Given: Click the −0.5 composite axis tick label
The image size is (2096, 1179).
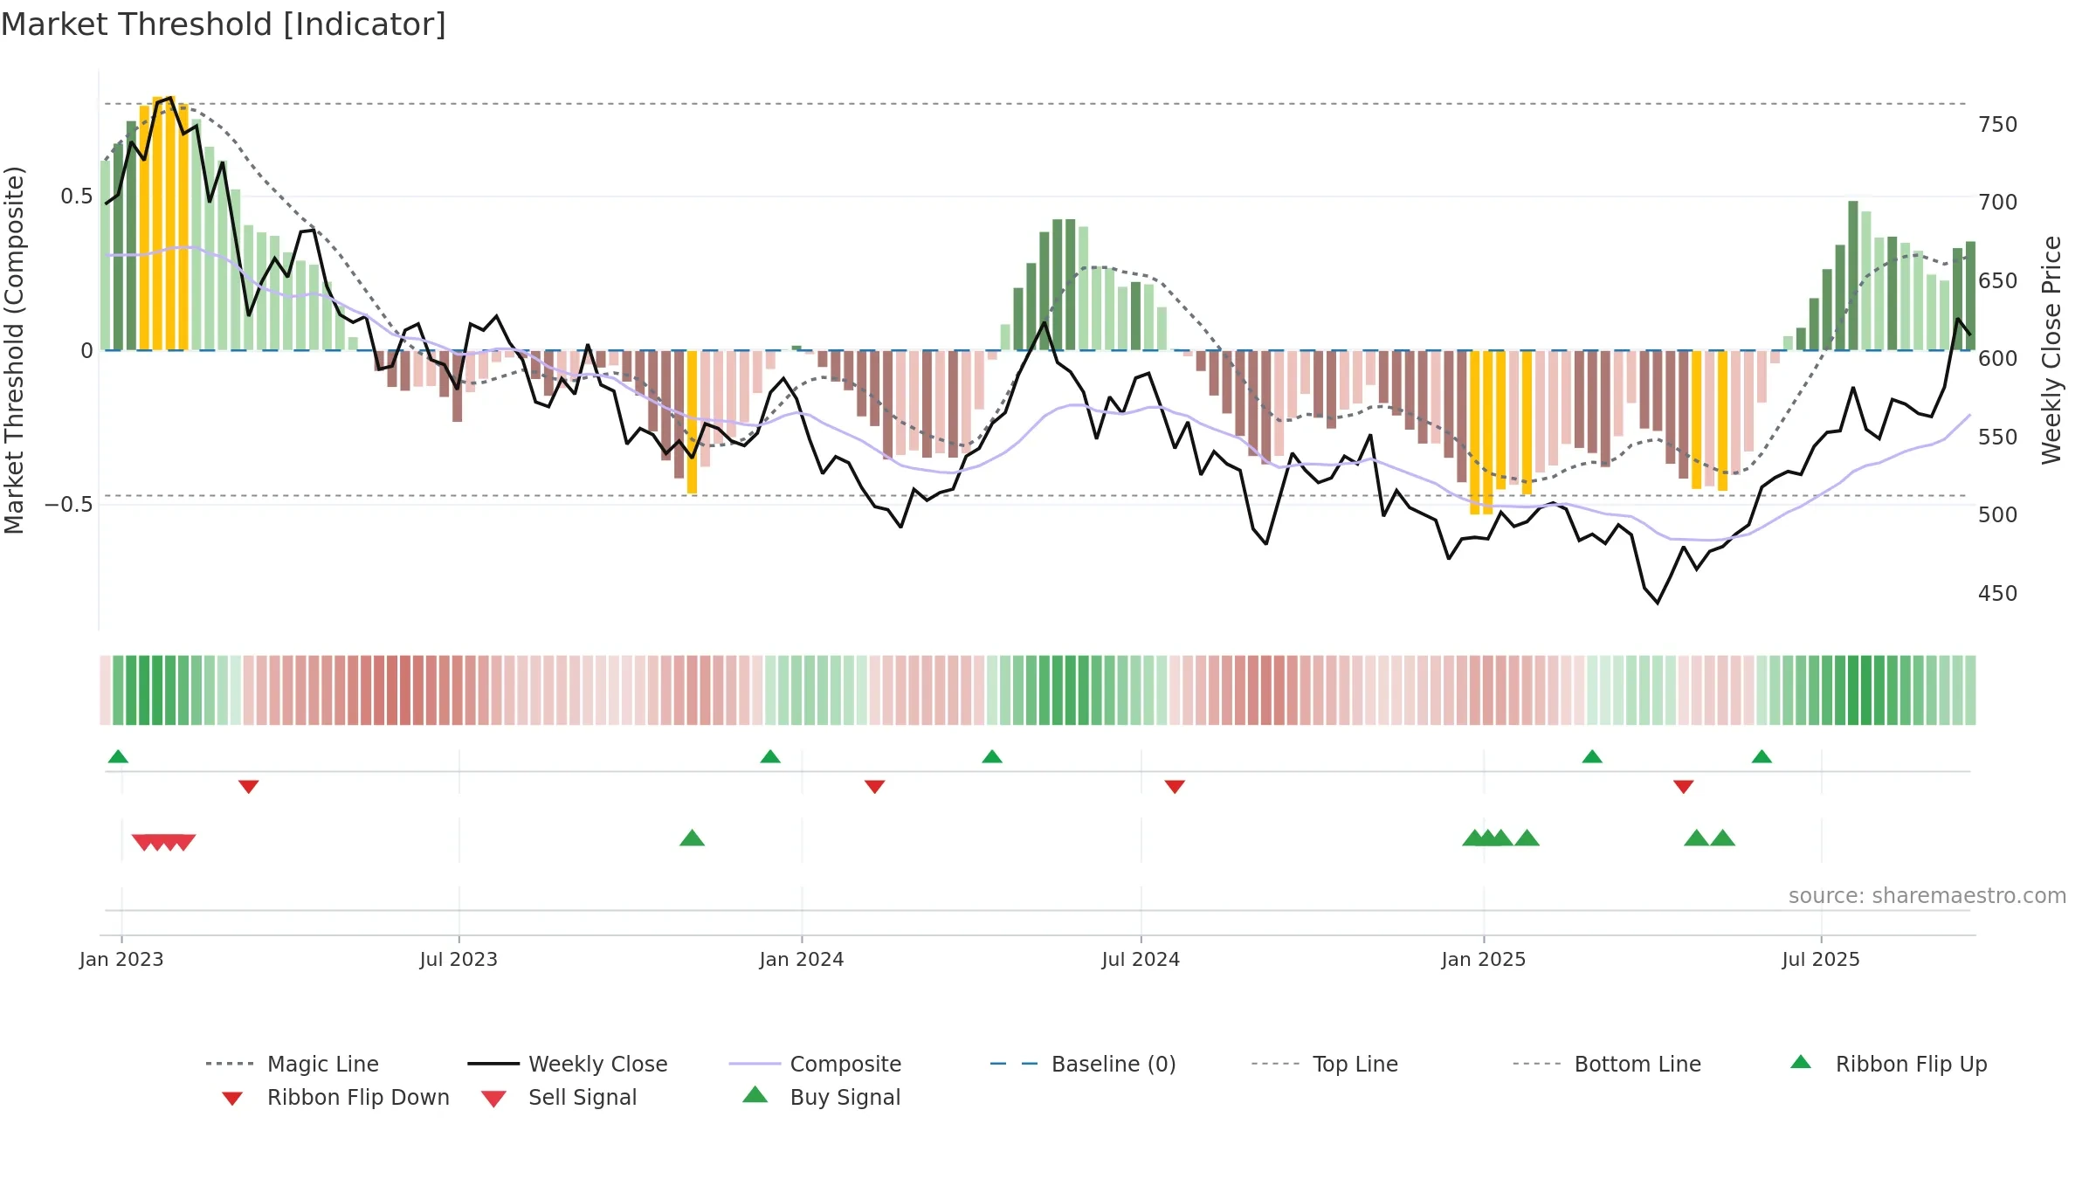Looking at the screenshot, I should [69, 504].
